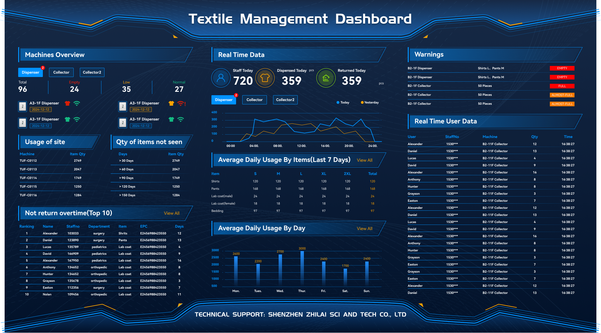Toggle the Today series in the chart legend
This screenshot has width=601, height=333.
[x=343, y=102]
